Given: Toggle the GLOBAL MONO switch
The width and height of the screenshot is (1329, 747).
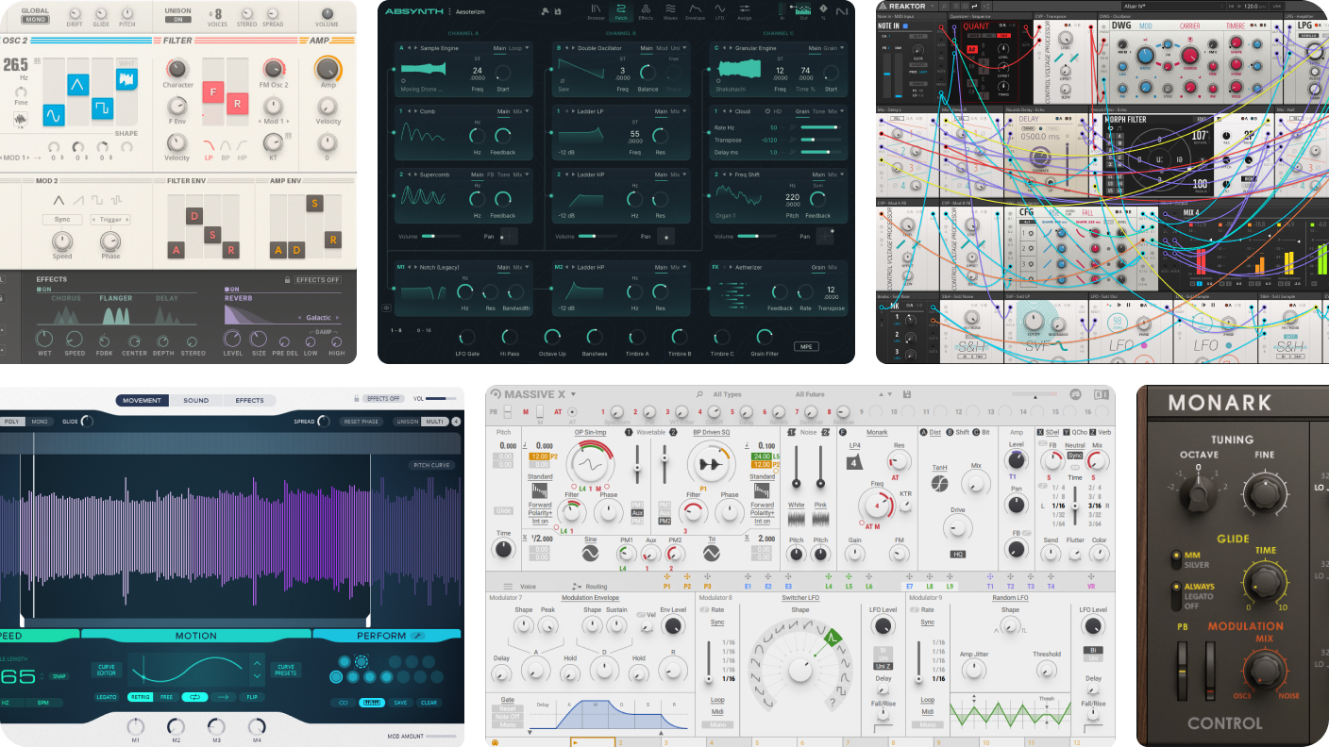Looking at the screenshot, I should pos(35,19).
